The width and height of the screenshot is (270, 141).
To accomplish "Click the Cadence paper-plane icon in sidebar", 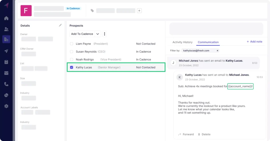I will [6, 51].
